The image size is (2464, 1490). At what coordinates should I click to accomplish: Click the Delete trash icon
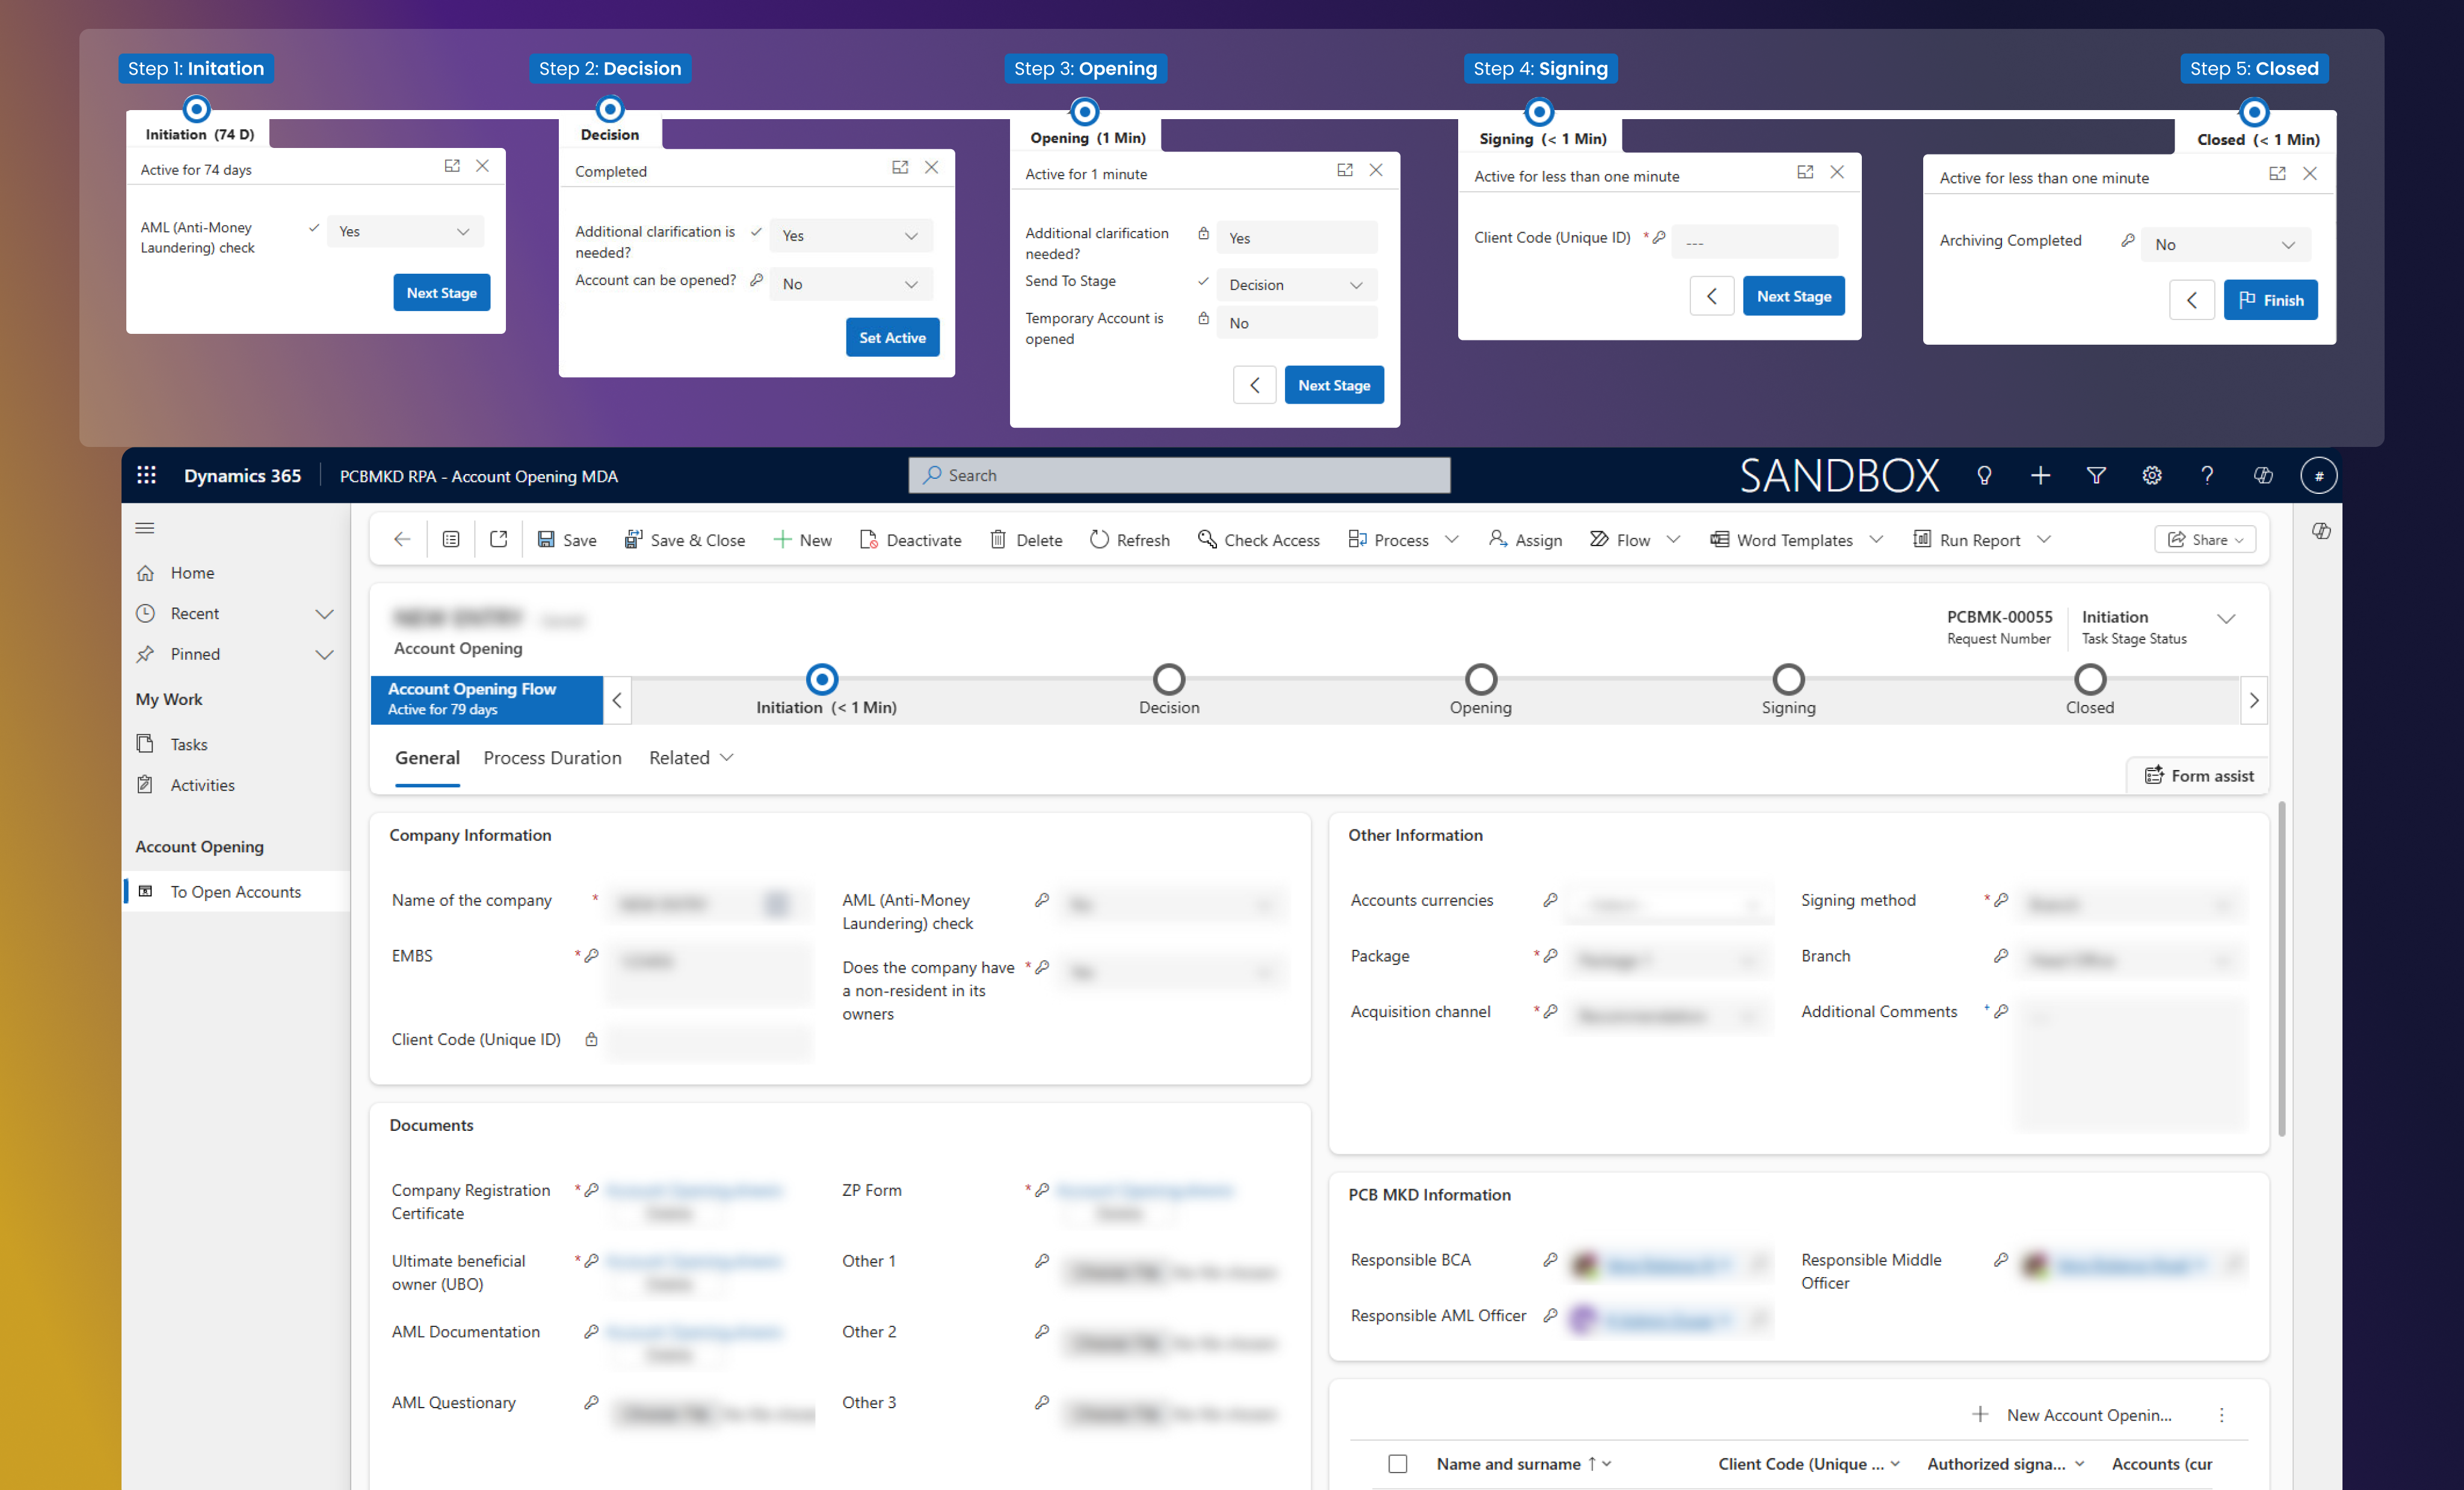click(x=998, y=540)
